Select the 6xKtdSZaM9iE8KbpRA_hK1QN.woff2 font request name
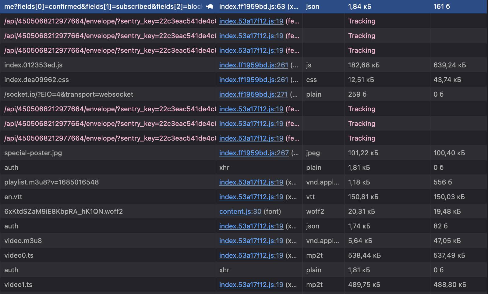 (x=63, y=211)
